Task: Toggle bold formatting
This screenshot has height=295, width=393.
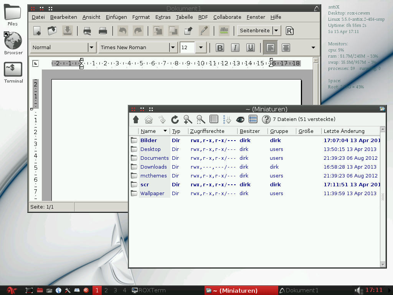Action: (220, 48)
